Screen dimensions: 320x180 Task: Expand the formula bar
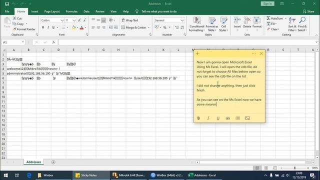(x=316, y=42)
